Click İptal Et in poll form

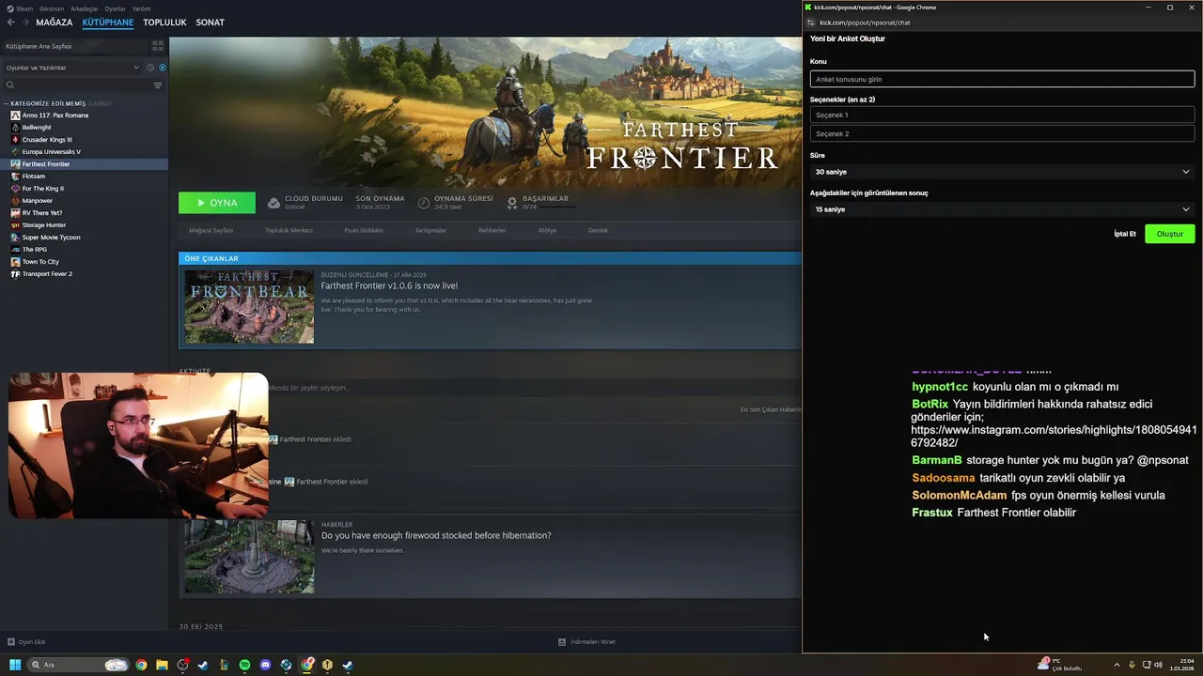pos(1125,234)
